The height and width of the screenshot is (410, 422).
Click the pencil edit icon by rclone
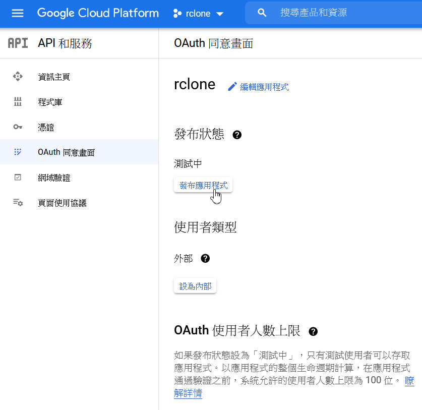coord(232,86)
